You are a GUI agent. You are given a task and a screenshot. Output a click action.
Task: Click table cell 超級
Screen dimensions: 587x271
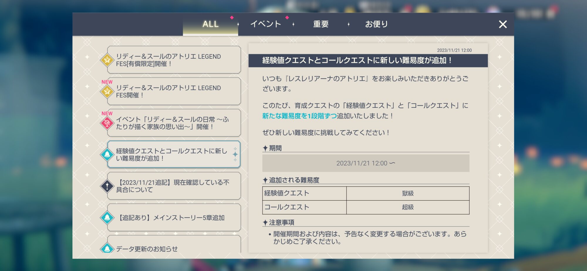point(408,207)
